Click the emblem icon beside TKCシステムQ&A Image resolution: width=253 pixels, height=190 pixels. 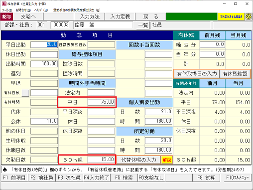[x=249, y=16]
